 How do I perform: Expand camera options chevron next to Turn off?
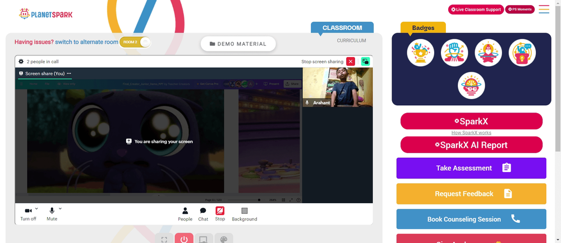(x=37, y=209)
